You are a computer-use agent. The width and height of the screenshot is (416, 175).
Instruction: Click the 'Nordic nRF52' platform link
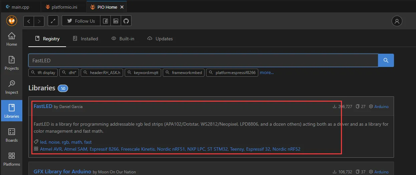point(287,149)
